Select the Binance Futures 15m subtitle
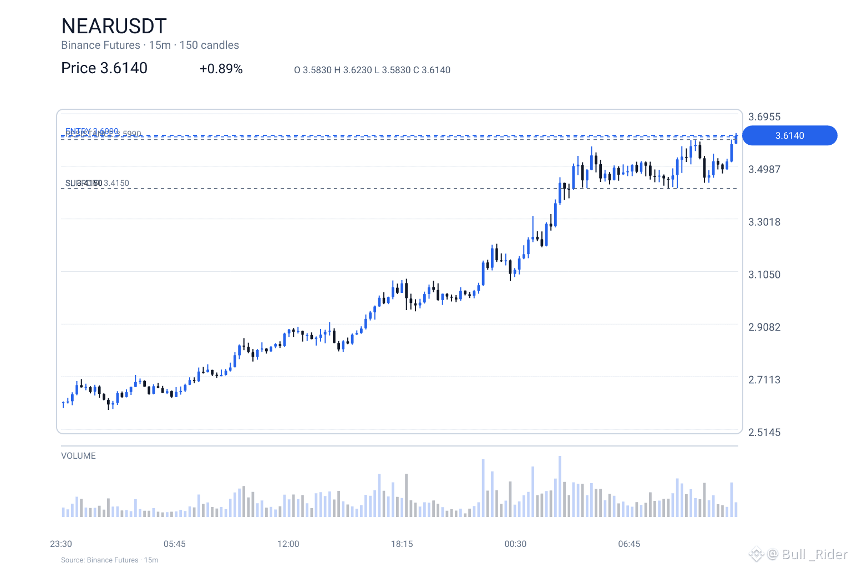Viewport: 852px width, 568px height. point(150,45)
